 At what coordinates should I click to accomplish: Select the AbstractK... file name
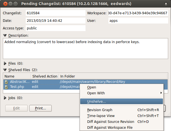(20, 82)
